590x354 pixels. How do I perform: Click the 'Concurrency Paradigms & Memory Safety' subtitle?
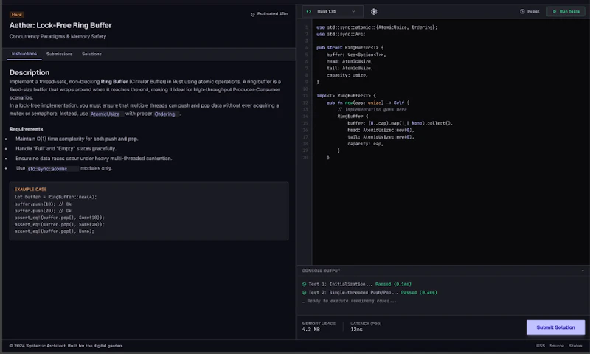pyautogui.click(x=58, y=36)
